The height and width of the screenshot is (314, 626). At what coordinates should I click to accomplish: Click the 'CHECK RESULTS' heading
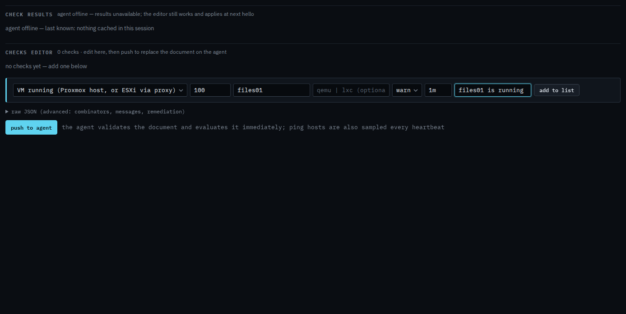(x=29, y=14)
